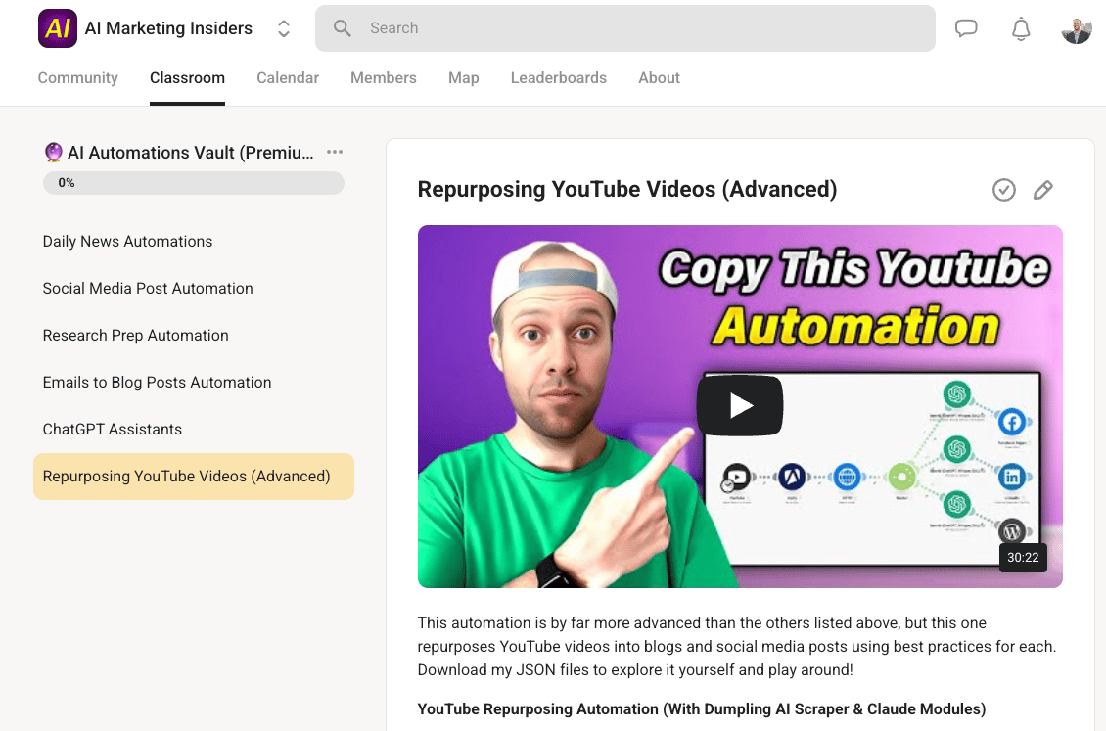
Task: Open the user profile avatar
Action: 1077,29
